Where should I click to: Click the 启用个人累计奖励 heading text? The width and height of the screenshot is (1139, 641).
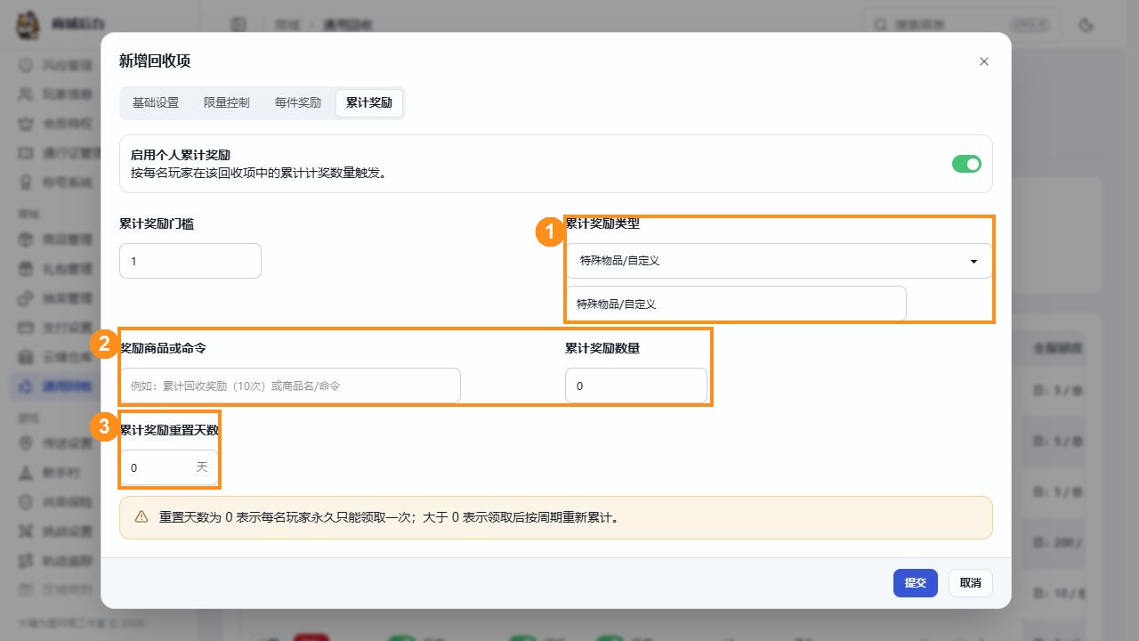(181, 155)
